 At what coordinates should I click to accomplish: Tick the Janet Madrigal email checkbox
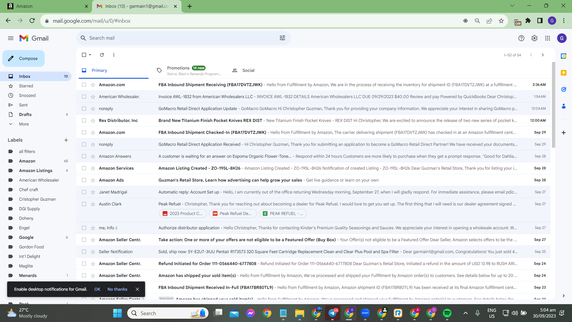click(x=84, y=192)
